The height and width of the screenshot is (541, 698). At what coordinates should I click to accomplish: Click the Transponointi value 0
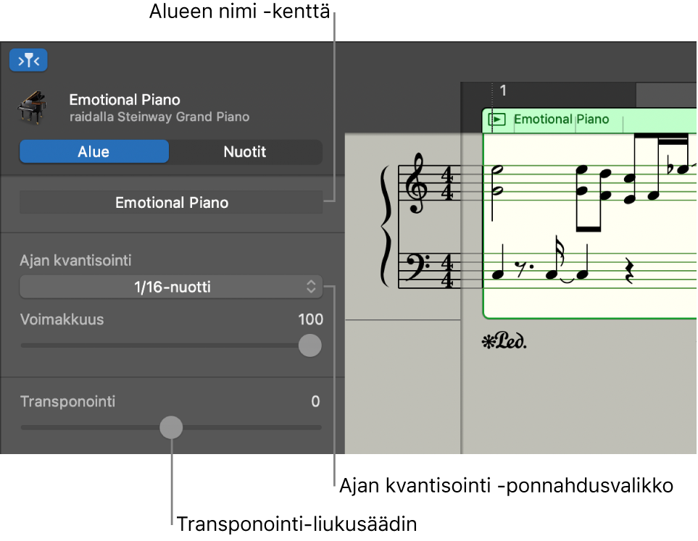coord(315,402)
